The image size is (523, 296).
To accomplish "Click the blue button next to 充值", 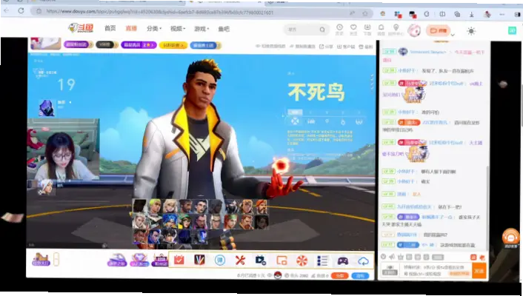I will [361, 276].
